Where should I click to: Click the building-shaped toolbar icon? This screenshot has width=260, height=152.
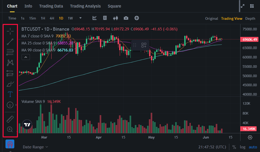(x=105, y=18)
